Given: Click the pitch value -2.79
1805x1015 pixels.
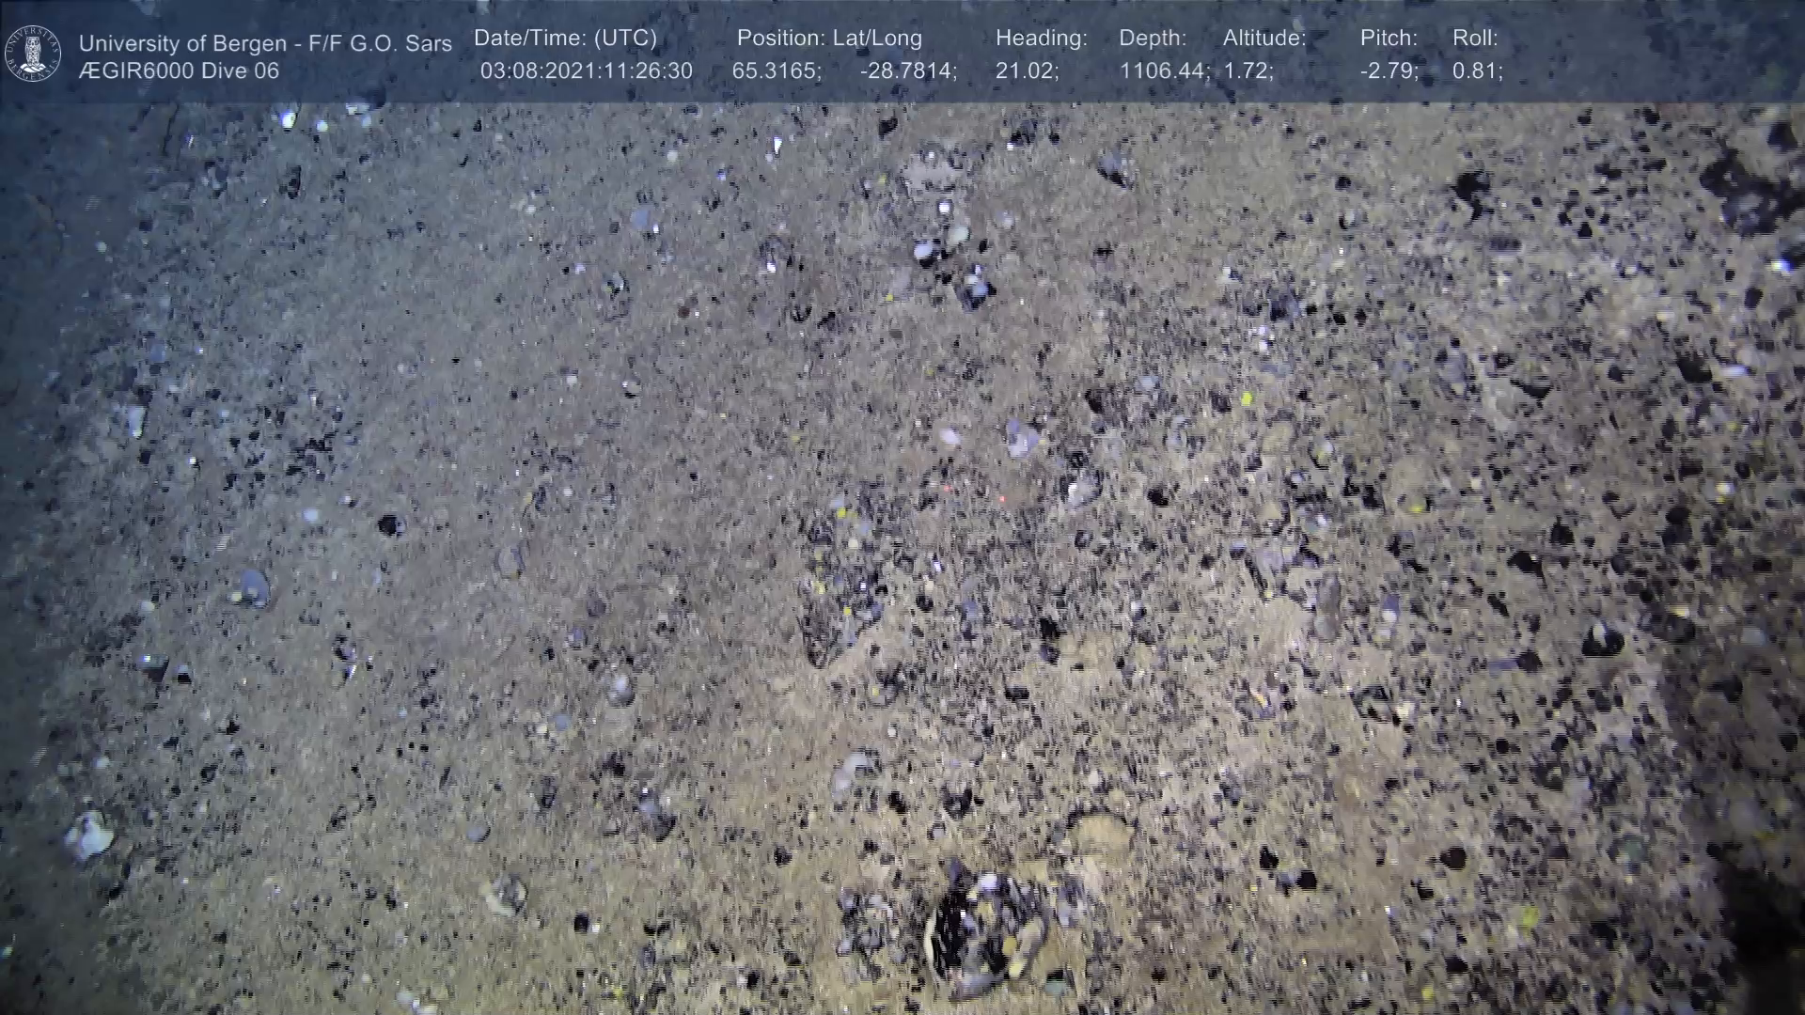Looking at the screenshot, I should (1389, 71).
